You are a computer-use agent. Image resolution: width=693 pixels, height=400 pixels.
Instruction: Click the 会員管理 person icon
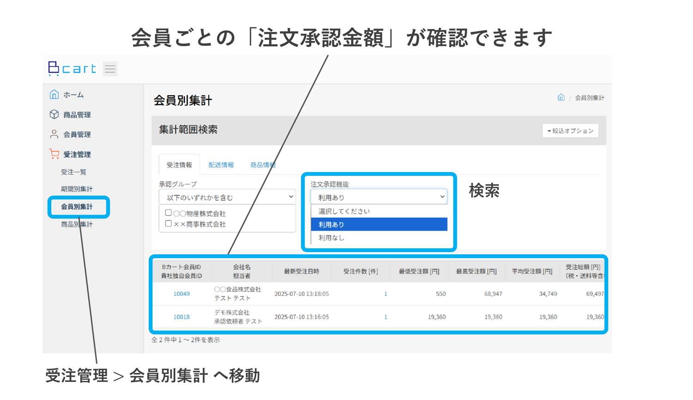pyautogui.click(x=54, y=134)
